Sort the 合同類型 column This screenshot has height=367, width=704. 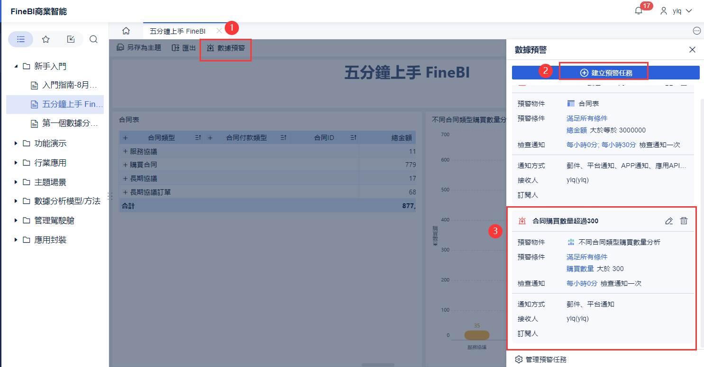pyautogui.click(x=198, y=138)
